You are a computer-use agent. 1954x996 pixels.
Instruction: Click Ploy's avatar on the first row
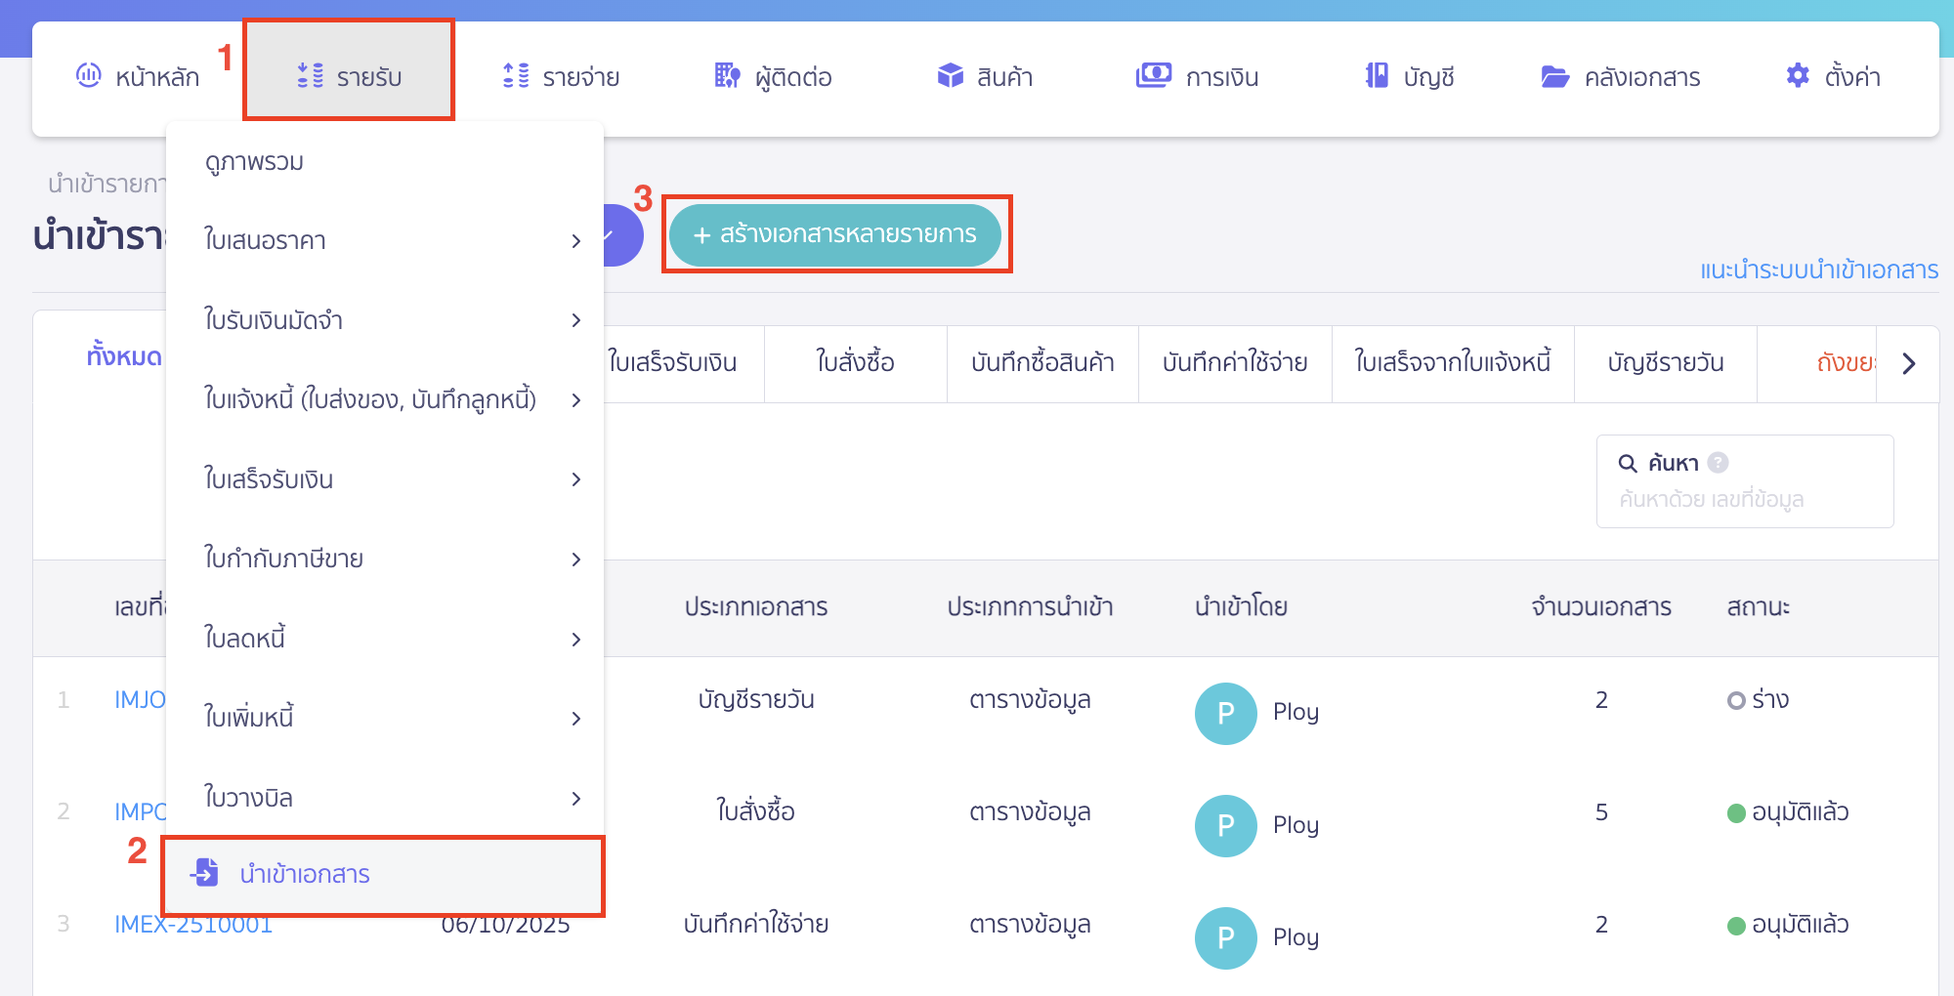pos(1225,714)
